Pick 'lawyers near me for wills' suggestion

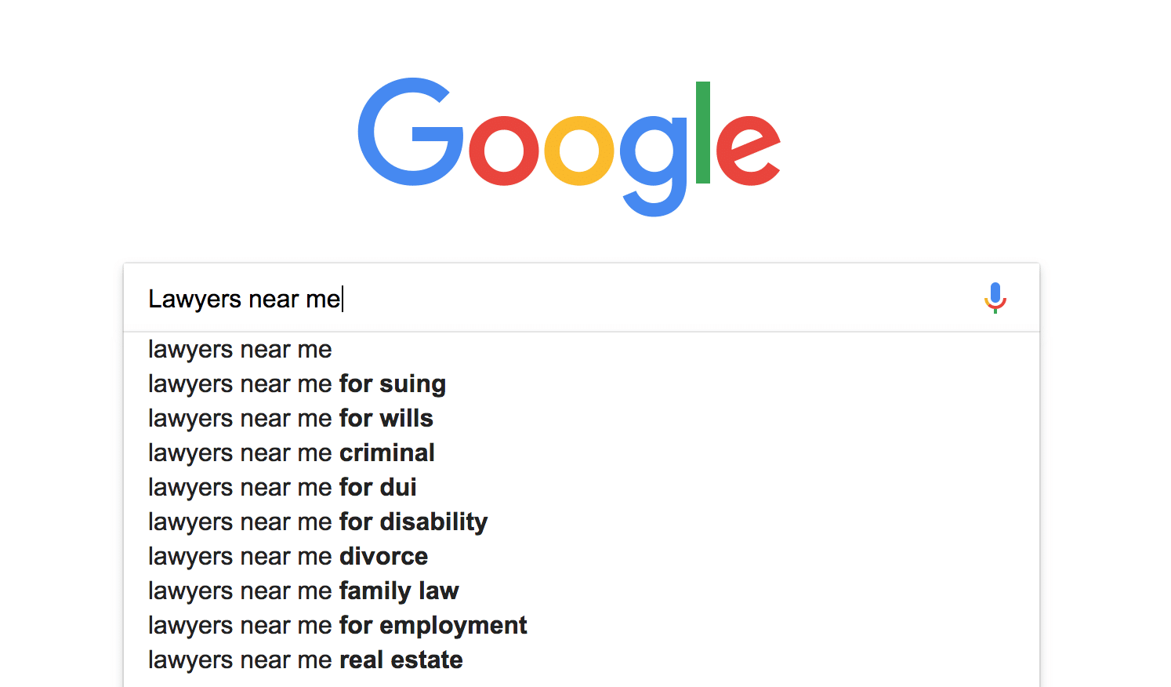click(582, 418)
